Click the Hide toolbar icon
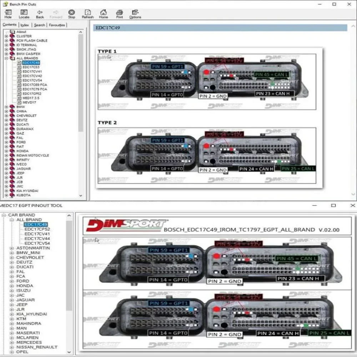The image size is (357, 357). pos(8,14)
